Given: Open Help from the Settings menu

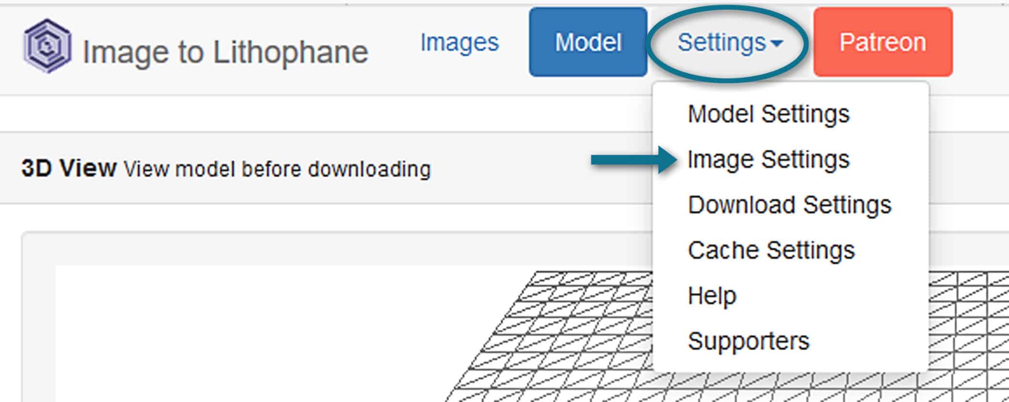Looking at the screenshot, I should [712, 295].
